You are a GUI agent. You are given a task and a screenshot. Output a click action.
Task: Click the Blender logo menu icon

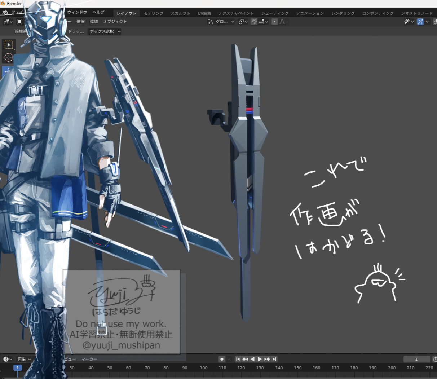[5, 13]
